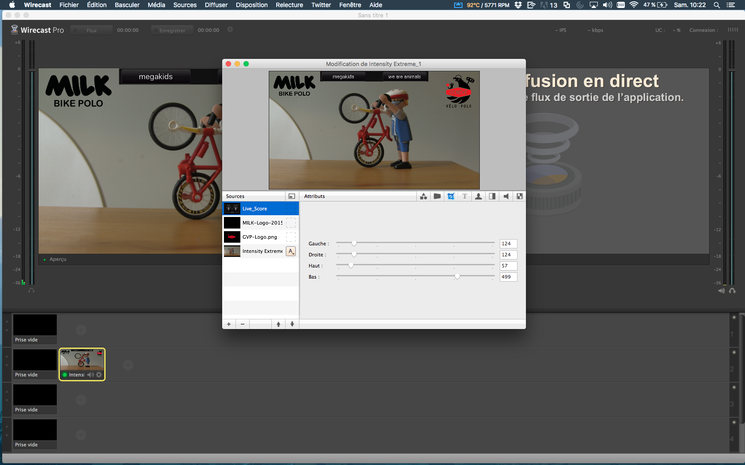Select the text attributes 'T' icon

(465, 196)
